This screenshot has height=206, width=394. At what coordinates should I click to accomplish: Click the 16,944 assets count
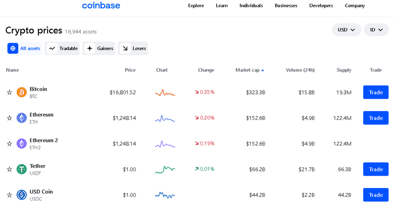tap(80, 32)
